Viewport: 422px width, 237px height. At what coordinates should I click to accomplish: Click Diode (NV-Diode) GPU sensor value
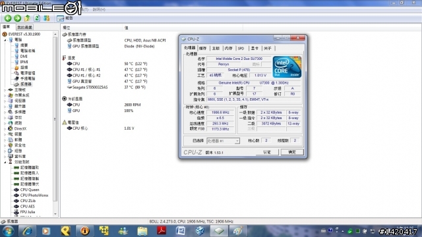pos(139,46)
